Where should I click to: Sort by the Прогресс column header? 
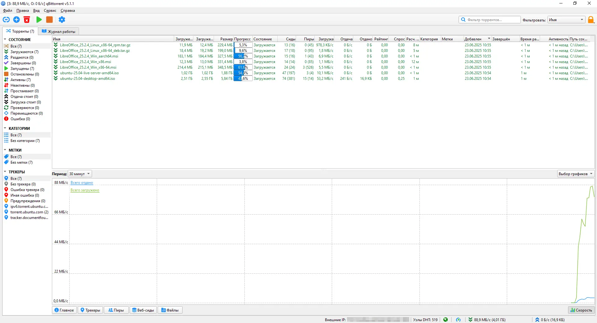click(x=243, y=39)
